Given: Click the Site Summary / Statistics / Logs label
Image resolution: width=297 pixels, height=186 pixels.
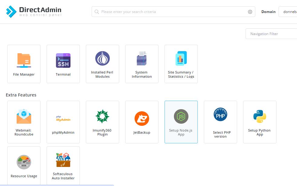Looking at the screenshot, I should [181, 74].
